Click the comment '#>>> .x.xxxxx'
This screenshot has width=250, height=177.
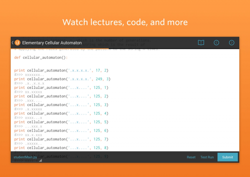(28, 109)
